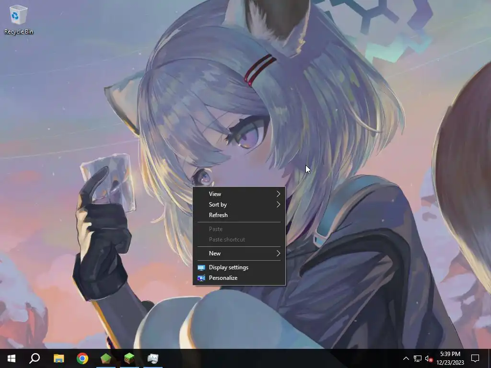The width and height of the screenshot is (491, 368).
Task: Open the Windows Start menu
Action: click(x=12, y=358)
